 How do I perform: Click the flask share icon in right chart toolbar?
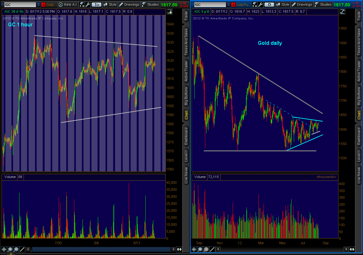tap(254, 4)
